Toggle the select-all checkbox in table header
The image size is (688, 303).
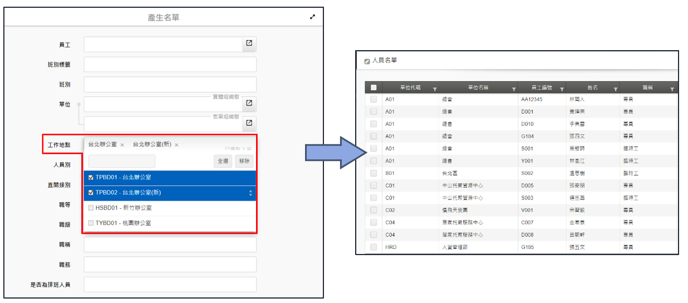point(374,87)
